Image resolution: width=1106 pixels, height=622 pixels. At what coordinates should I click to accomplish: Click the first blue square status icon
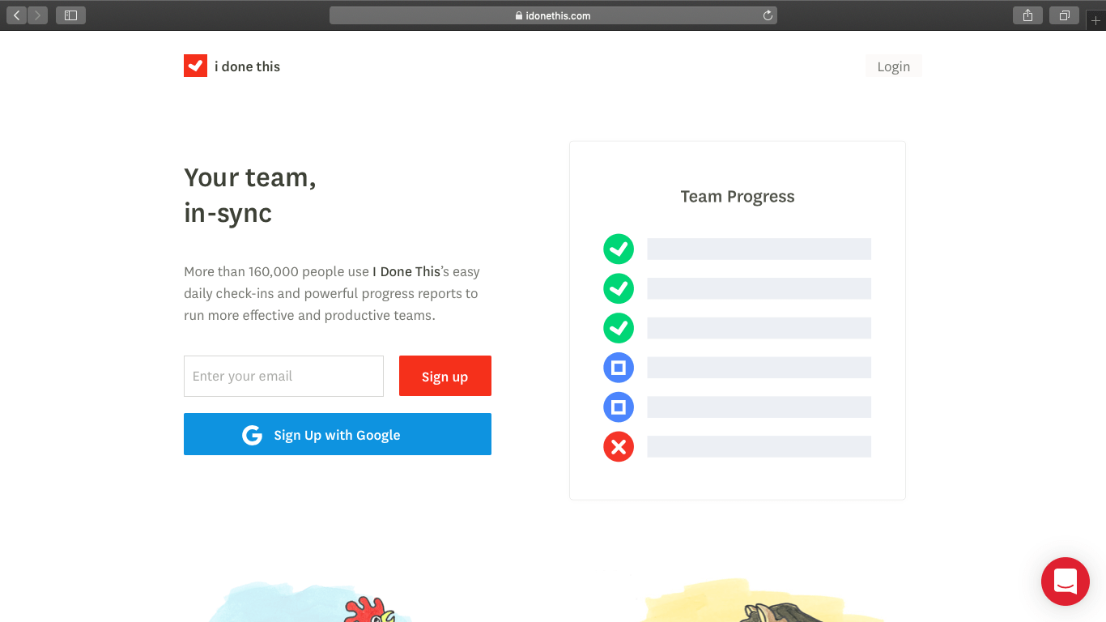coord(619,368)
